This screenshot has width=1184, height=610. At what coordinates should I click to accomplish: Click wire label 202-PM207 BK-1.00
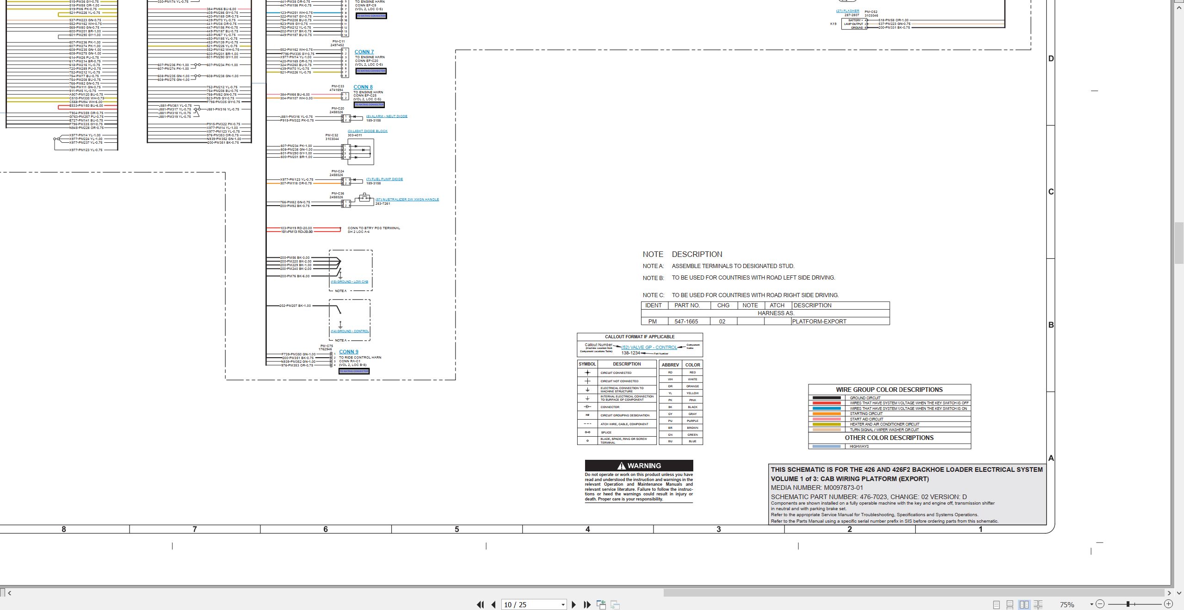pyautogui.click(x=295, y=306)
